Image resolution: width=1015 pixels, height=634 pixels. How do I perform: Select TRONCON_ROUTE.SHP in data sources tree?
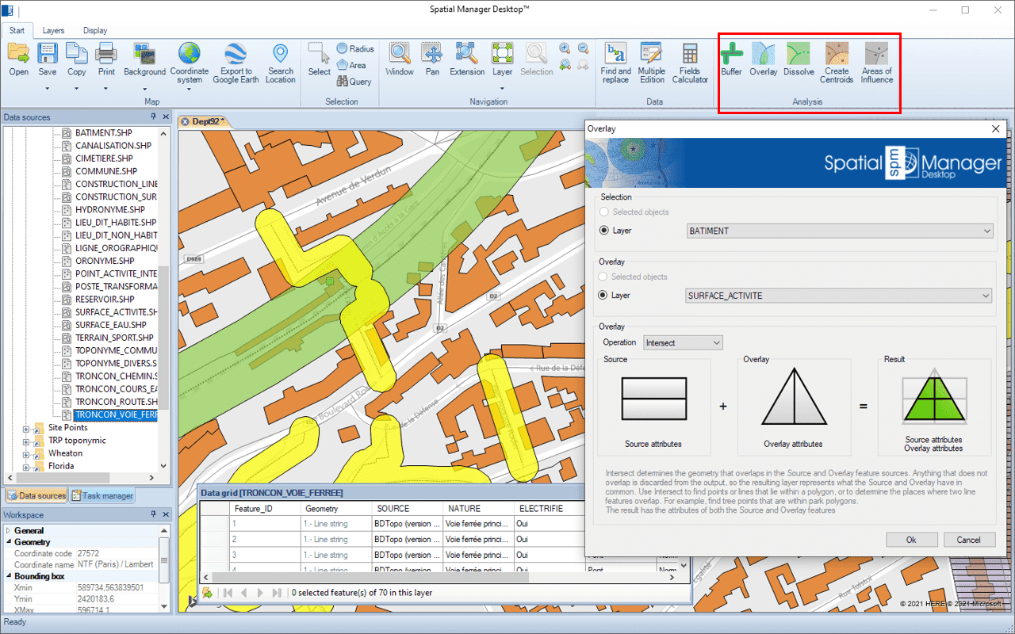[116, 402]
